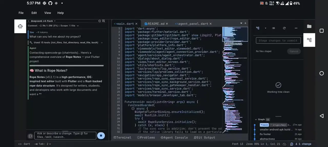Click the Zoom 80% status item
The height and width of the screenshot is (147, 328).
click(252, 144)
